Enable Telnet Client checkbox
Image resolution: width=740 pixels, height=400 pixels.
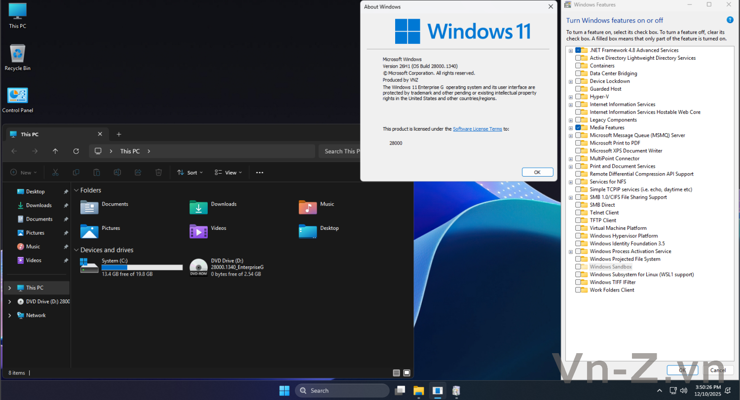[x=578, y=213]
